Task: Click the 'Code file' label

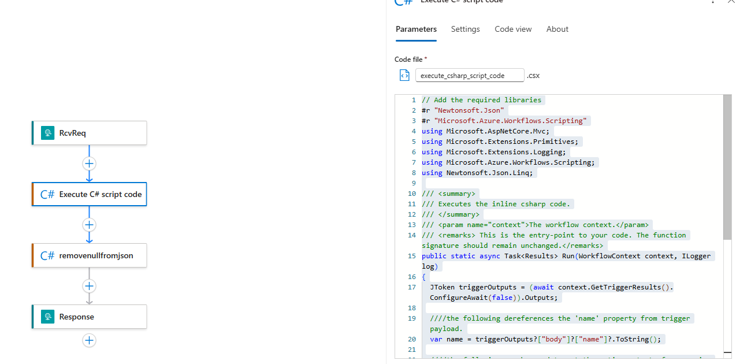Action: (409, 60)
